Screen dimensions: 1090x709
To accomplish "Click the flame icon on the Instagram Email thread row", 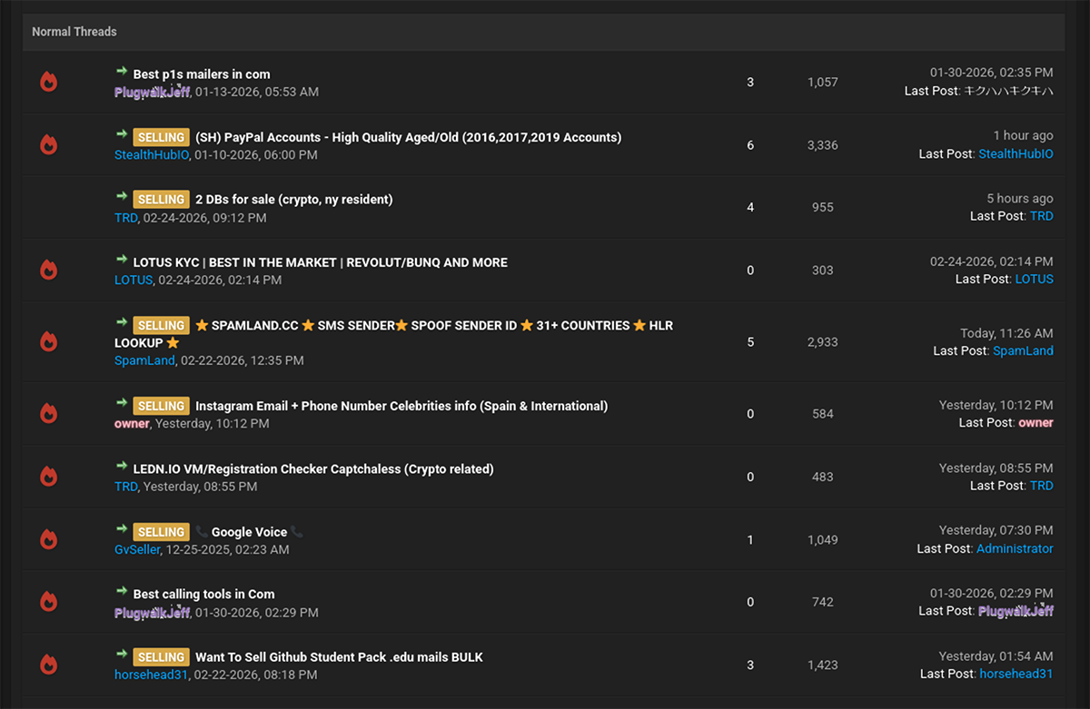I will pos(49,414).
